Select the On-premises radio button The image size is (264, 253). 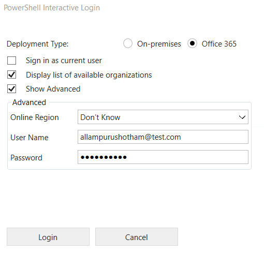point(128,43)
